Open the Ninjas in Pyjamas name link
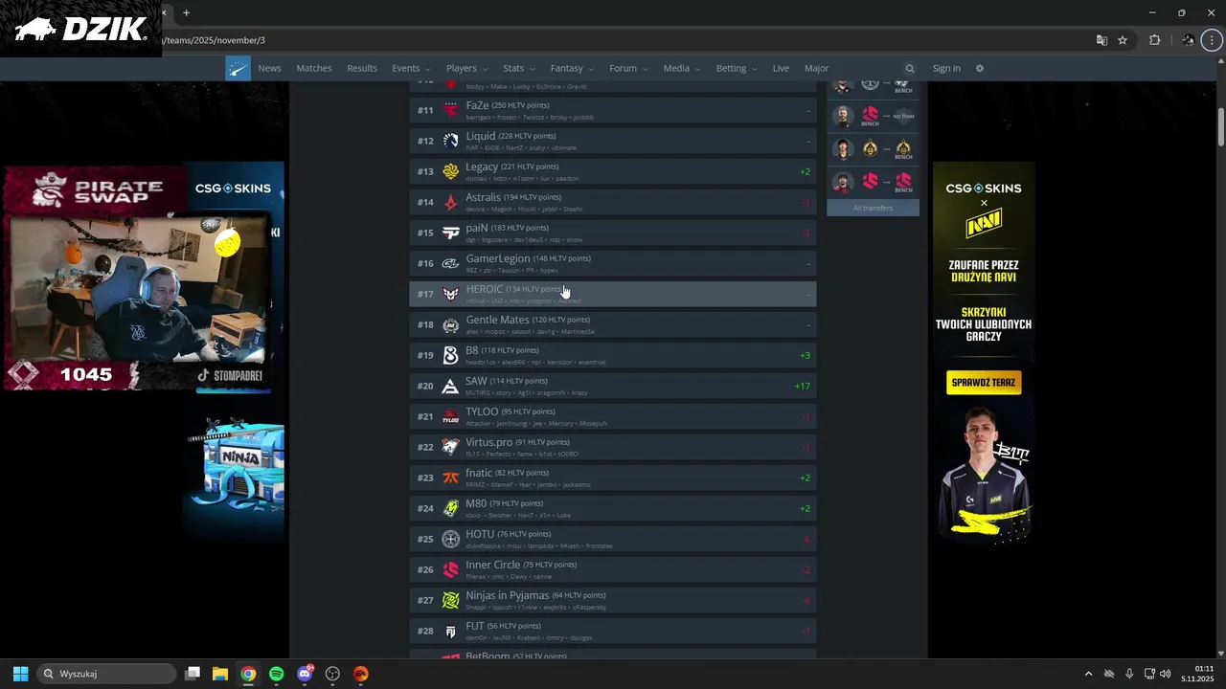Screen dimensions: 1226x689 (x=508, y=595)
